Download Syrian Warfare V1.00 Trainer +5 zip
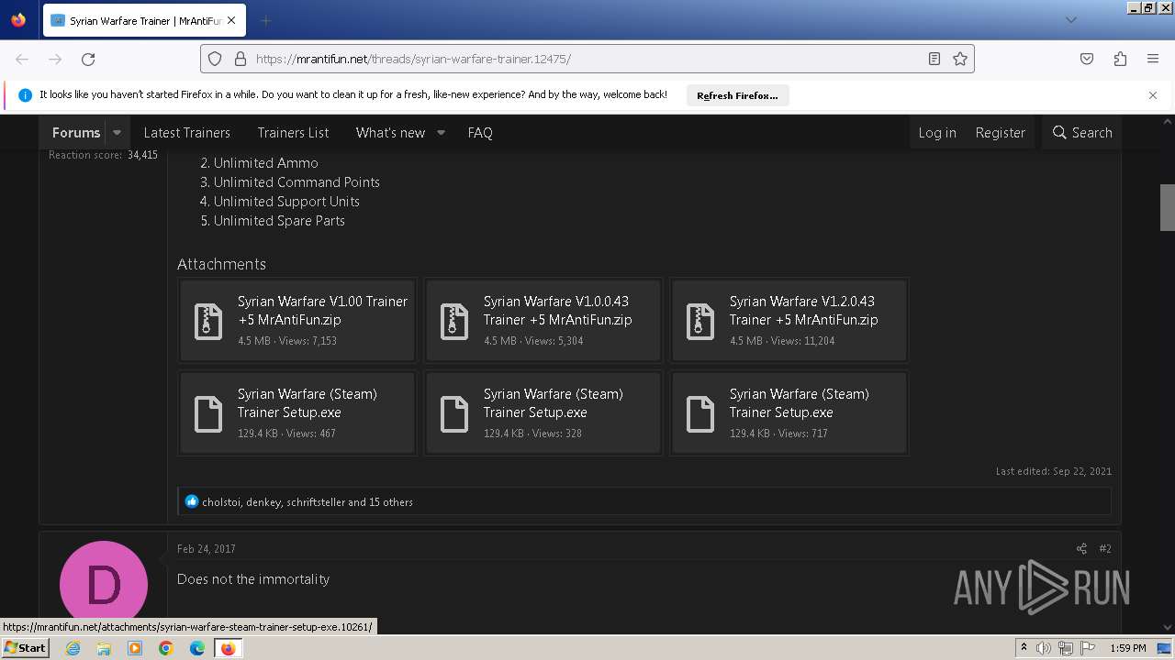Screen dimensions: 1175x660 322,311
